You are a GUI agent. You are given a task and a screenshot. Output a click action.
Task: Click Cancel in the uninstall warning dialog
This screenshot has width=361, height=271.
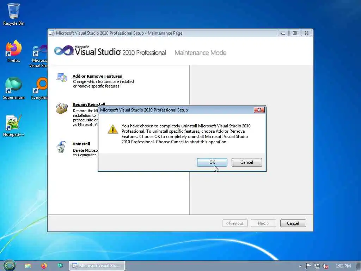click(246, 162)
